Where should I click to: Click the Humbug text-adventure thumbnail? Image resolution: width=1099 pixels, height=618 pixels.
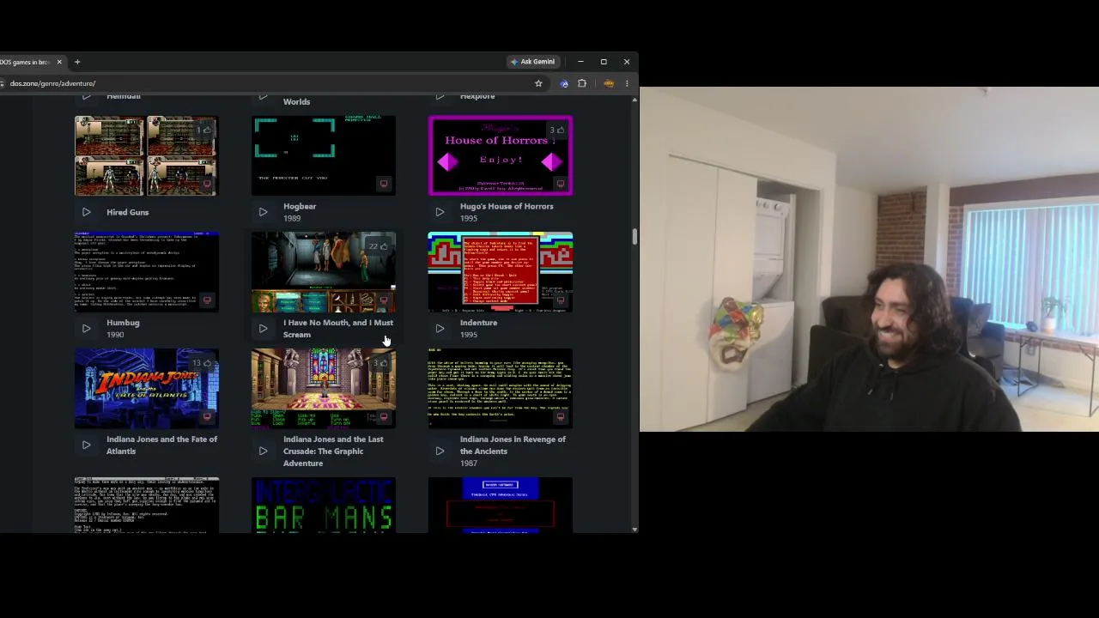[x=147, y=272]
